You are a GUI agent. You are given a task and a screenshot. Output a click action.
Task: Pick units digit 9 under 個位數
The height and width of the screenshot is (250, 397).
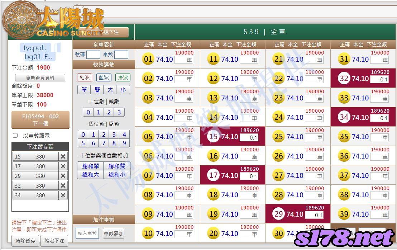coord(124,143)
